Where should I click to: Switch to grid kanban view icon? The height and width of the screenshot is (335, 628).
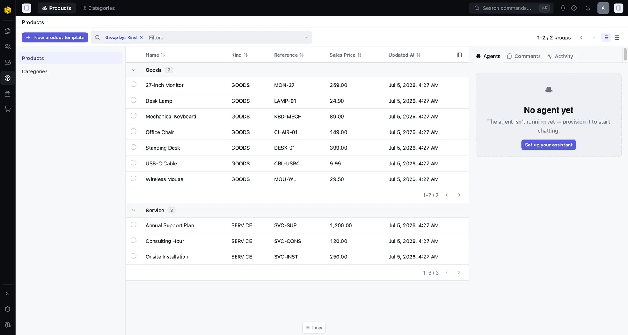coord(617,38)
